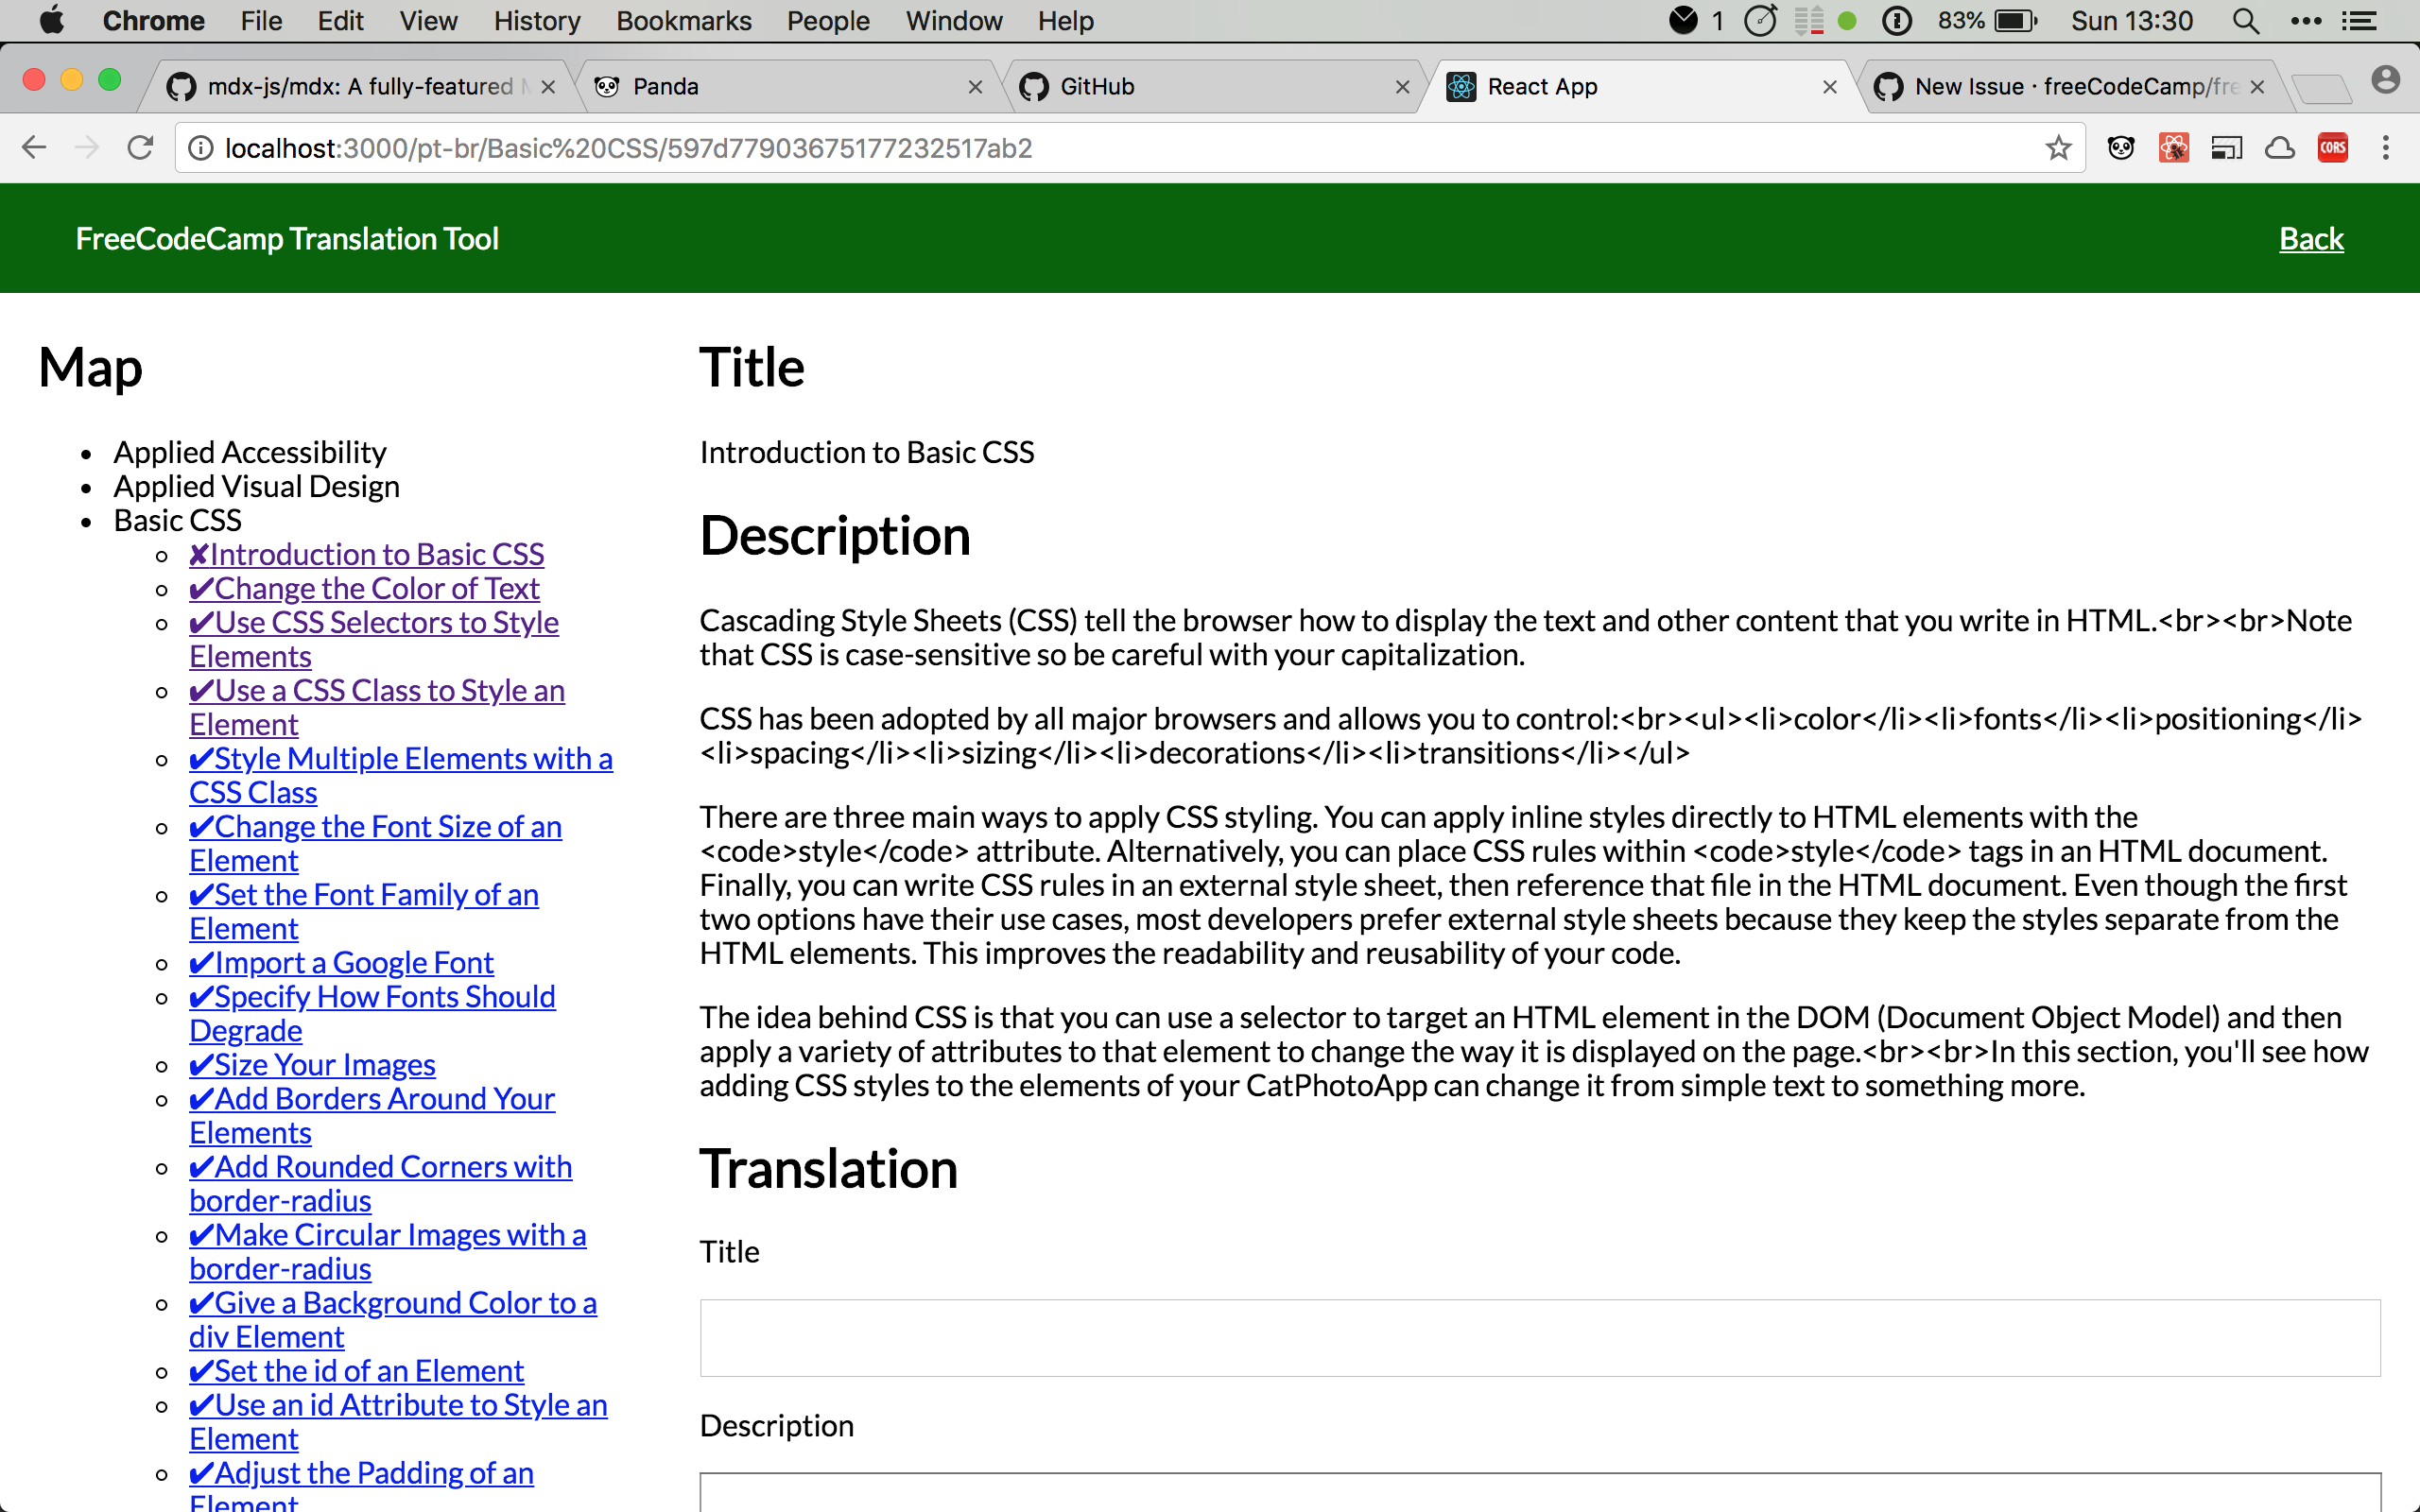
Task: Open the Chrome profile avatar icon
Action: (2386, 80)
